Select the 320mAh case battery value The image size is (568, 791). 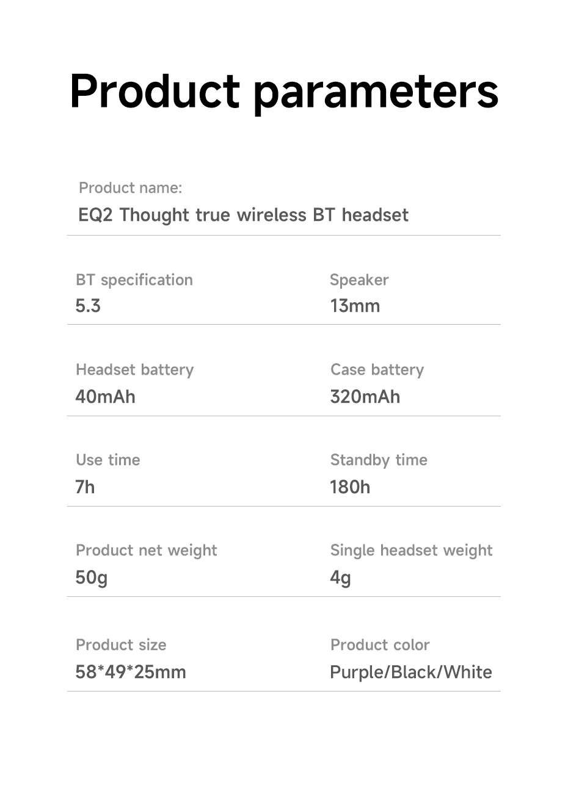(365, 397)
